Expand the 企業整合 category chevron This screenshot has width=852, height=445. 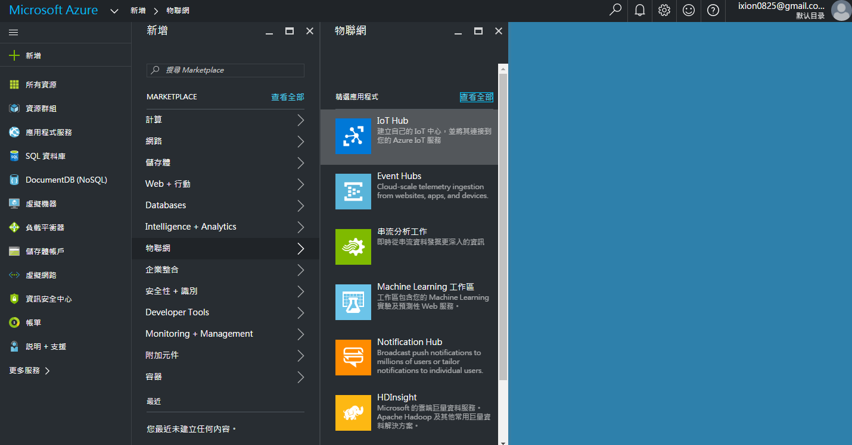[x=300, y=270]
